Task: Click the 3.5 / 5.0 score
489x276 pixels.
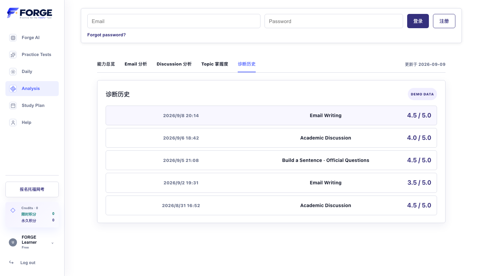Action: tap(419, 183)
